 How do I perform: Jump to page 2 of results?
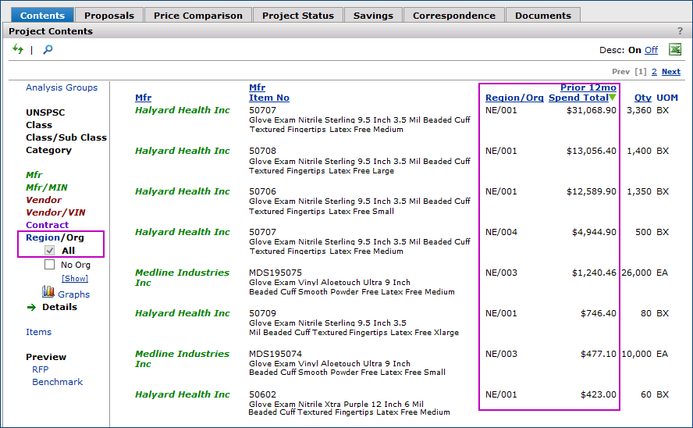tap(654, 72)
